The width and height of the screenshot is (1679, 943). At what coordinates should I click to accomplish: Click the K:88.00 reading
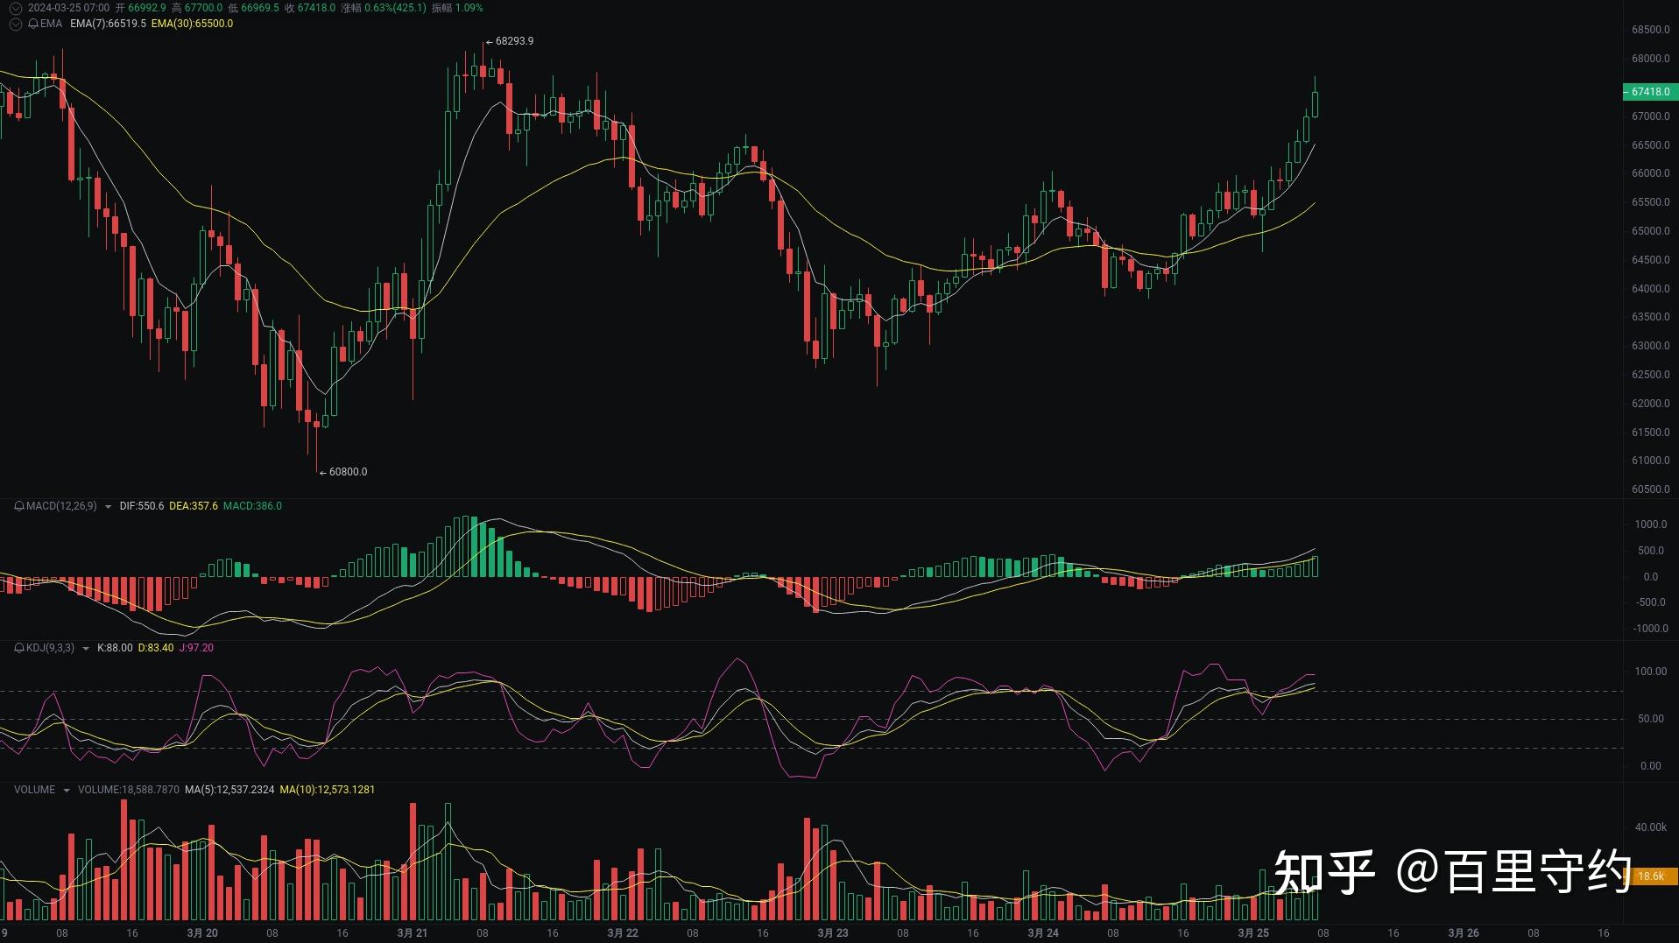point(115,648)
